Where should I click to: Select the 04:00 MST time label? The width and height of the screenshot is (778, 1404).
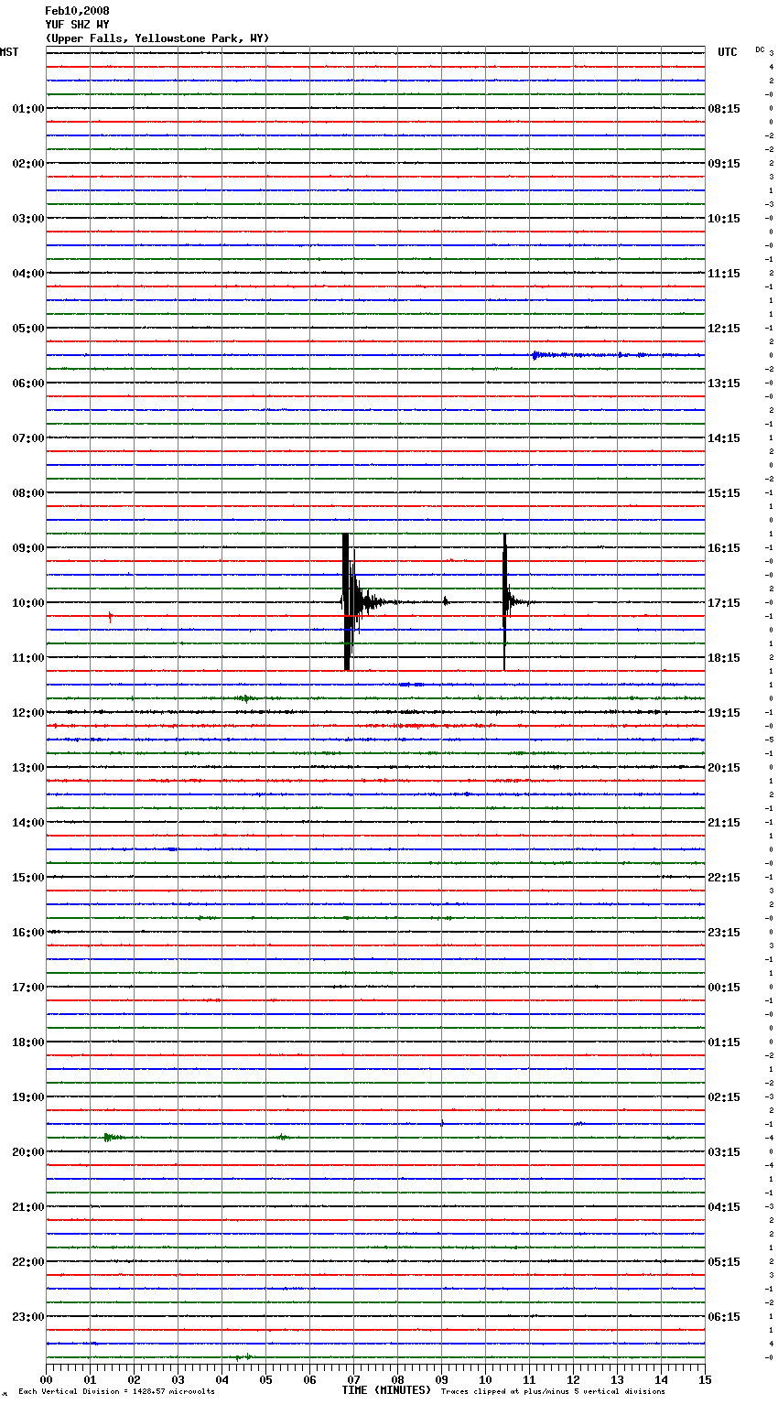point(28,274)
